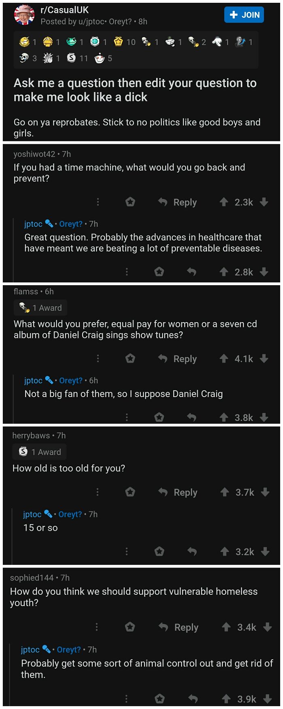
Task: Open the three-dot menu on sophied144's comment
Action: pos(97,627)
